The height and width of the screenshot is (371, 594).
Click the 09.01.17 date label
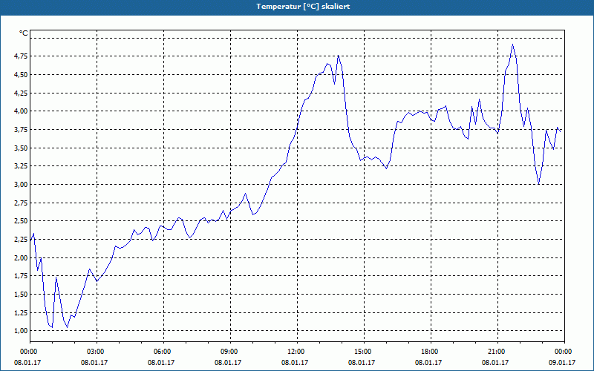click(x=562, y=362)
